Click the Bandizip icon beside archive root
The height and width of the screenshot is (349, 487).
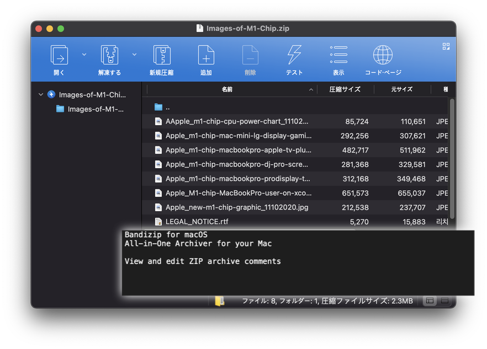[51, 94]
